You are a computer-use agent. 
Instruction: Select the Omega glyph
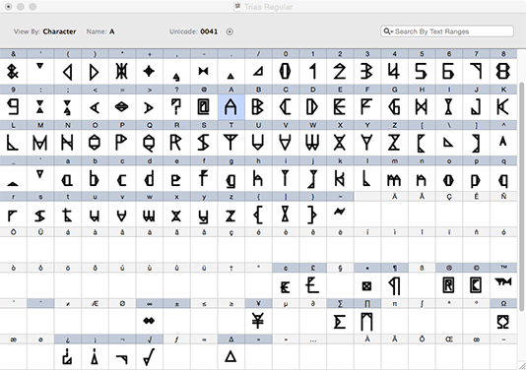point(503,321)
